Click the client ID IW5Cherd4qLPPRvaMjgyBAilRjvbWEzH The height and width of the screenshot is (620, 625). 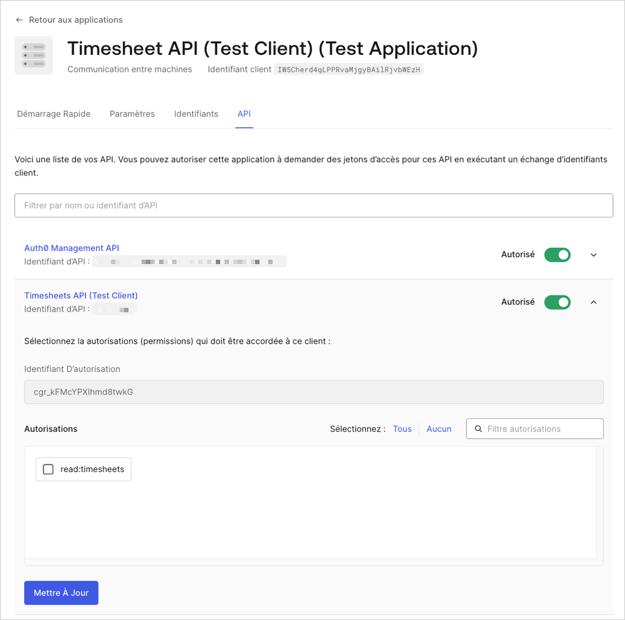click(349, 69)
